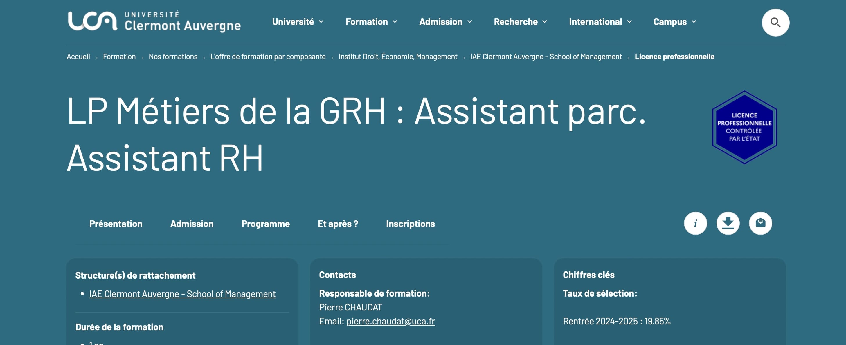
Task: Open the search magnifier button
Action: (x=775, y=22)
